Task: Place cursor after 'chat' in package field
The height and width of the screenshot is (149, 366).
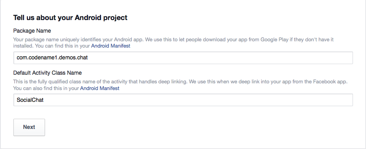Action: tap(88, 58)
